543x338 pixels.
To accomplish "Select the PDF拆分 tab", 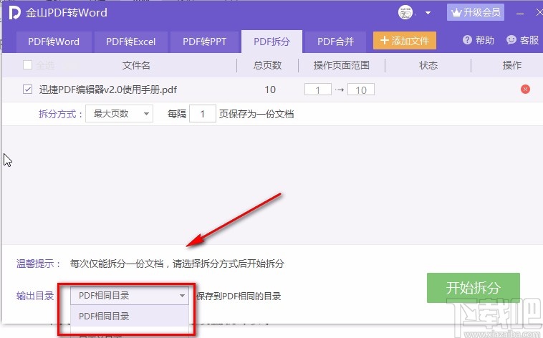I will pos(271,42).
